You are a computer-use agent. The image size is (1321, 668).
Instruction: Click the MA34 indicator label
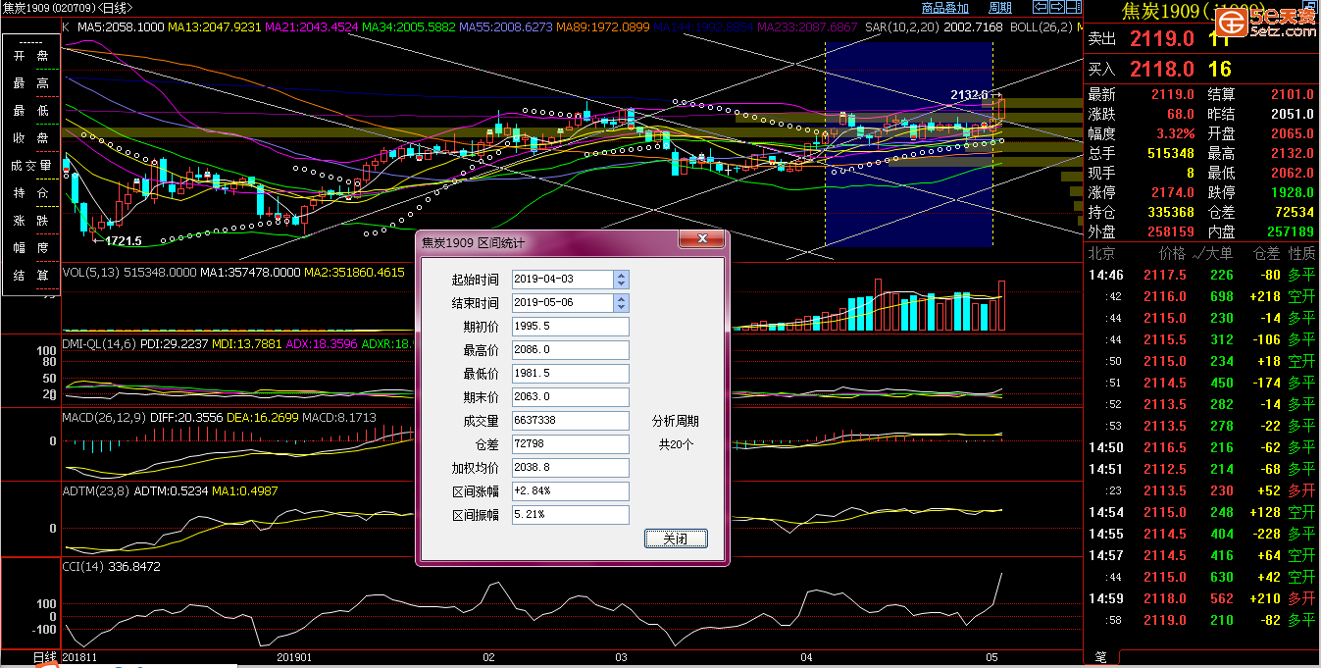409,27
